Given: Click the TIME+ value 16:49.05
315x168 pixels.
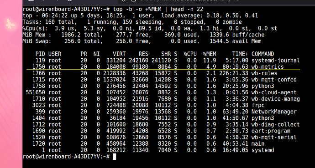Looking at the screenshot, I should tap(236, 150).
